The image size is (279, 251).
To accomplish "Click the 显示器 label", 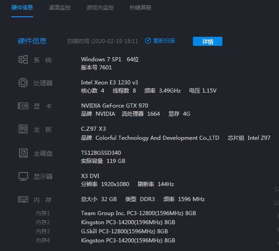I will click(43, 177).
